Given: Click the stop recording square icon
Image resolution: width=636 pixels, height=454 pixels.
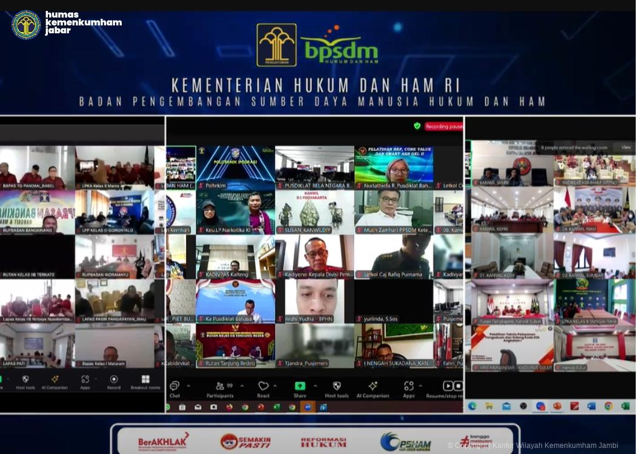Looking at the screenshot, I should (x=459, y=386).
